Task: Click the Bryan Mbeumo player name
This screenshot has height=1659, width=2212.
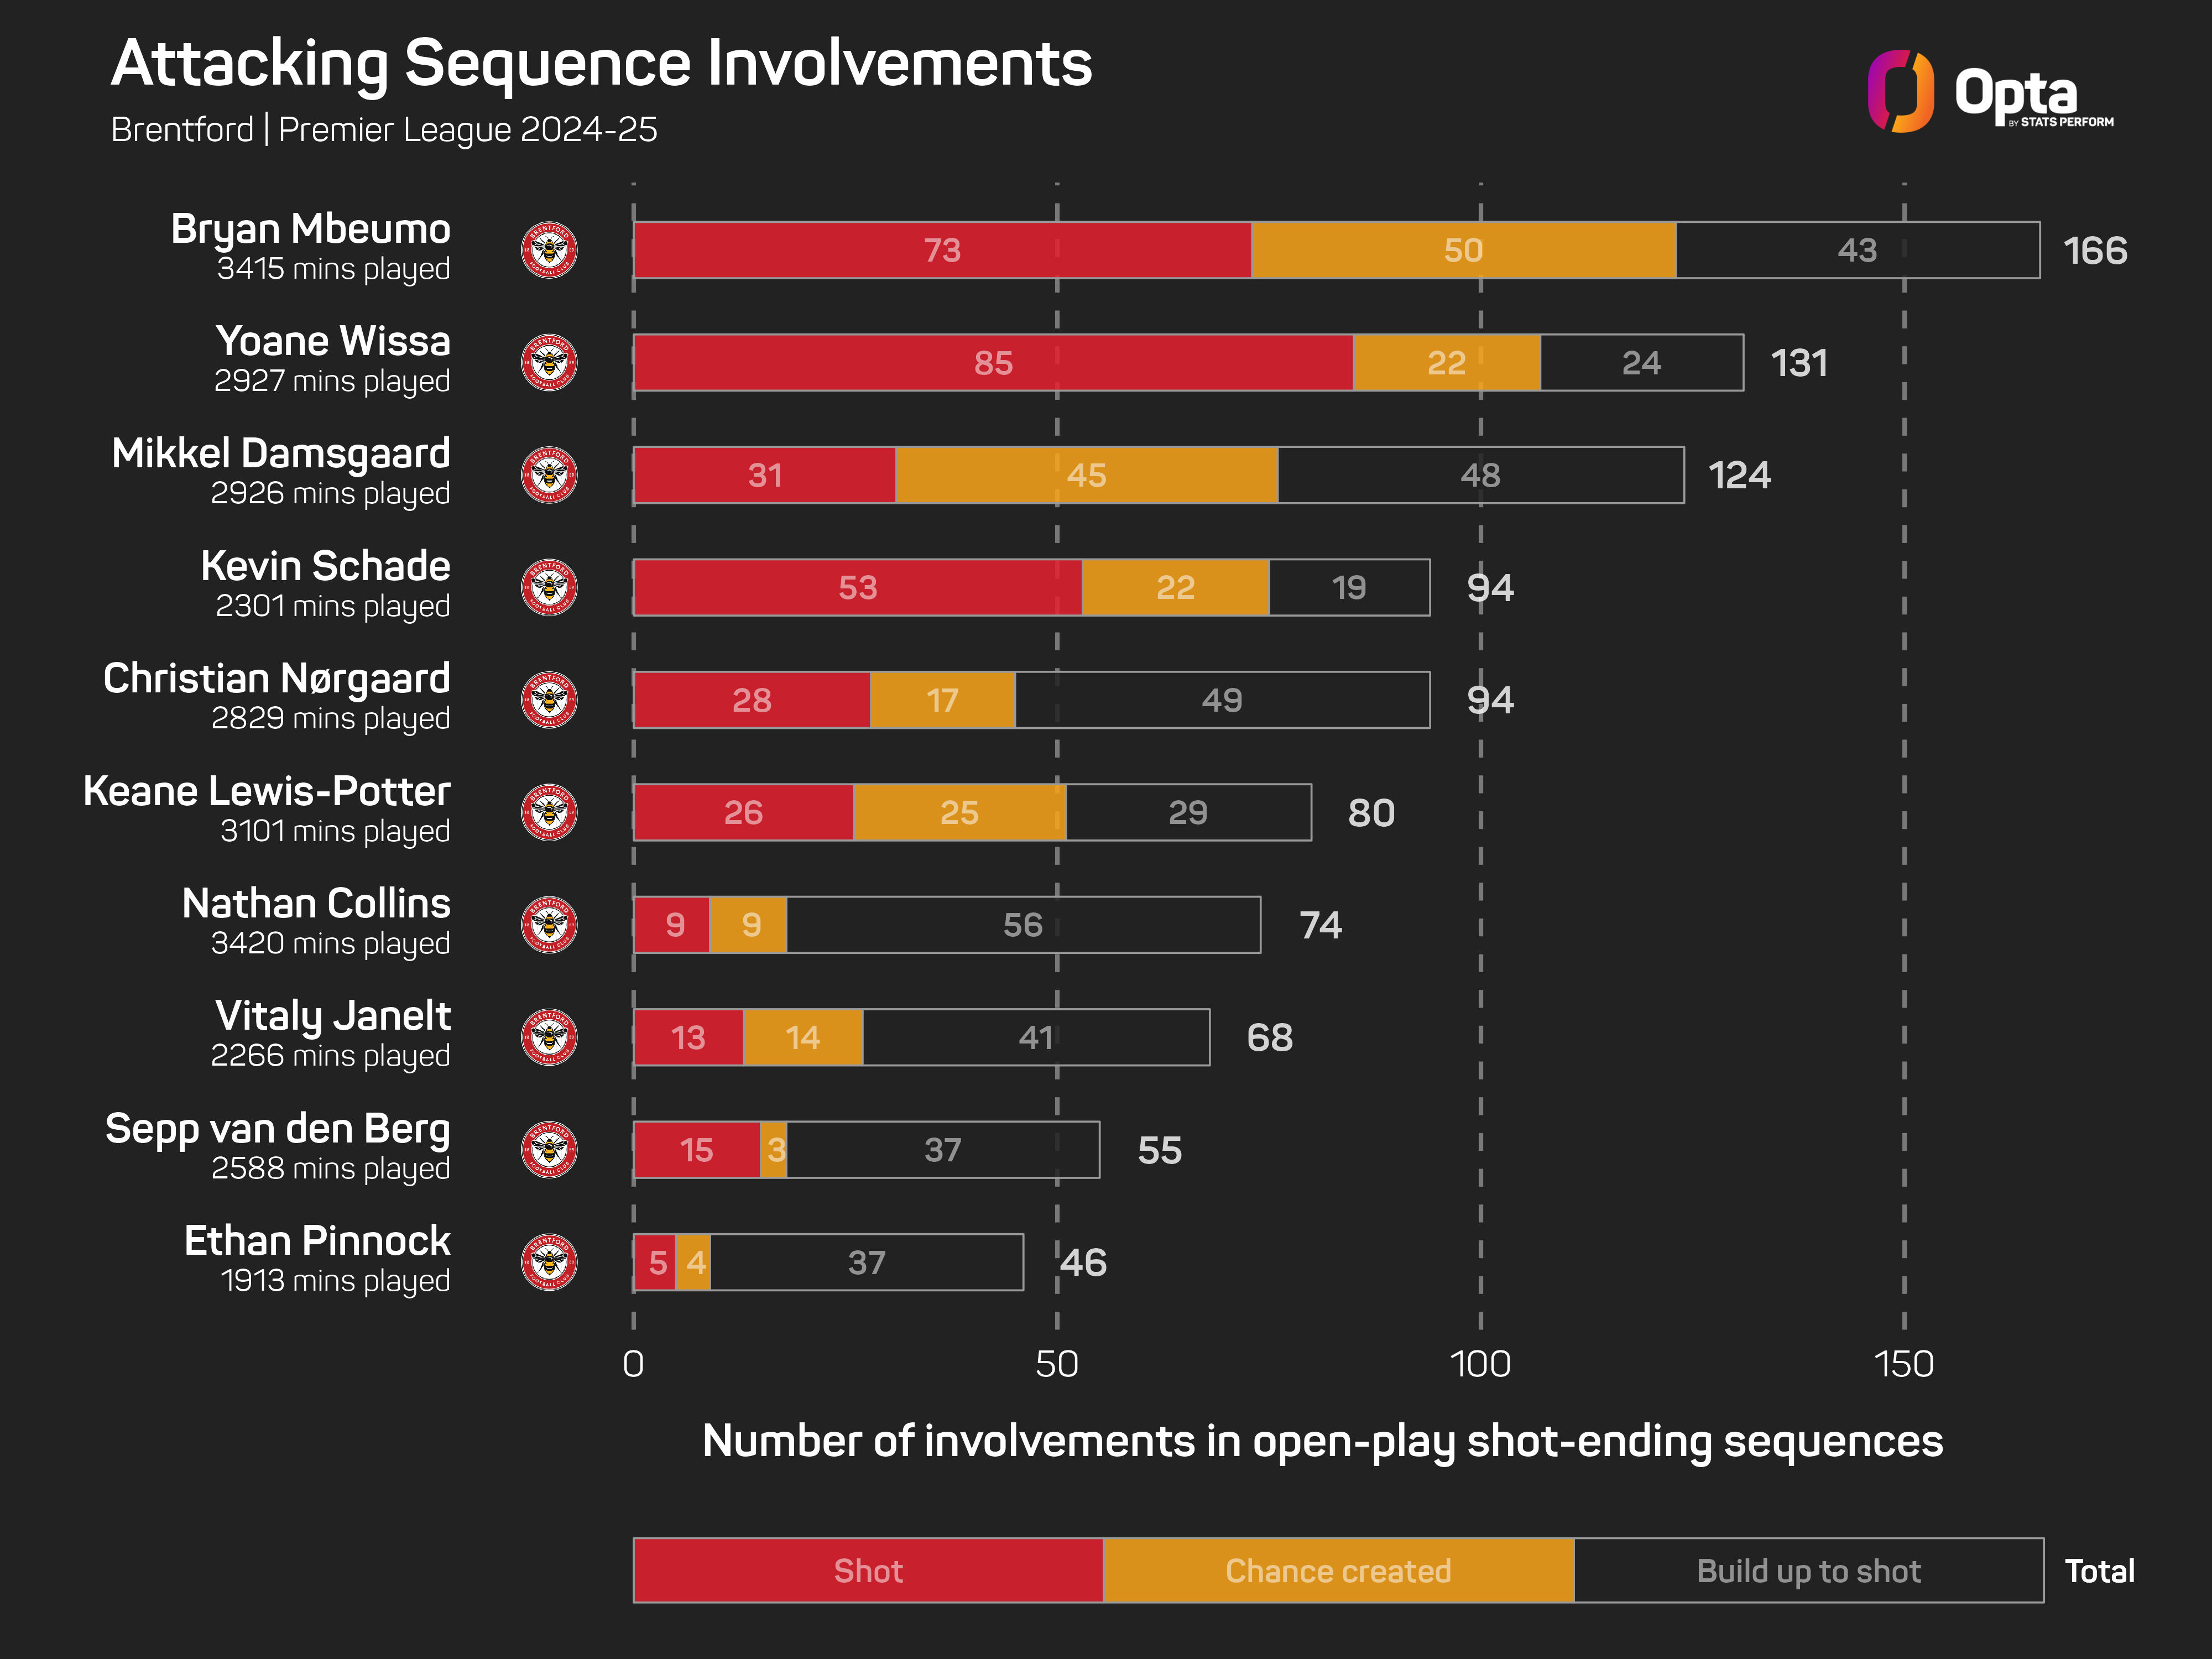Action: (310, 229)
